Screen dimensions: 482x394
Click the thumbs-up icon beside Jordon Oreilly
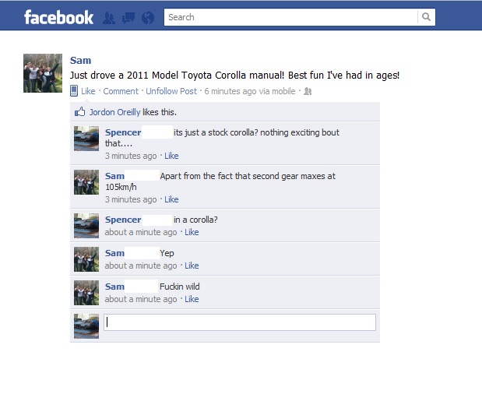tap(80, 111)
